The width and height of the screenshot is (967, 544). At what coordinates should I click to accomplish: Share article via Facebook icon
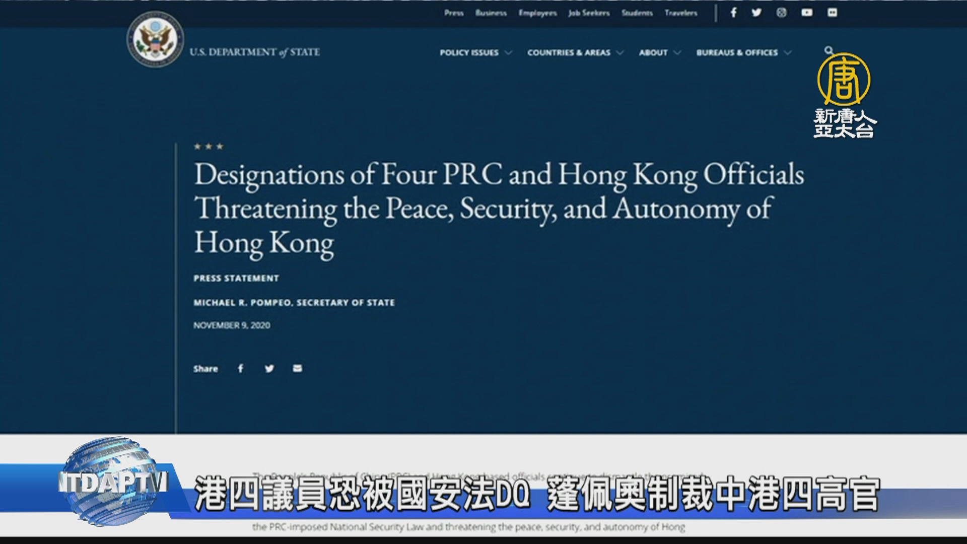pyautogui.click(x=241, y=369)
